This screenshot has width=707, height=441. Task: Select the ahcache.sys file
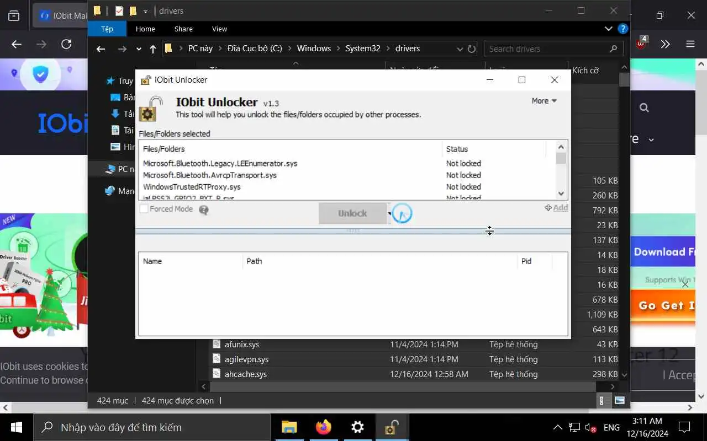(x=246, y=374)
